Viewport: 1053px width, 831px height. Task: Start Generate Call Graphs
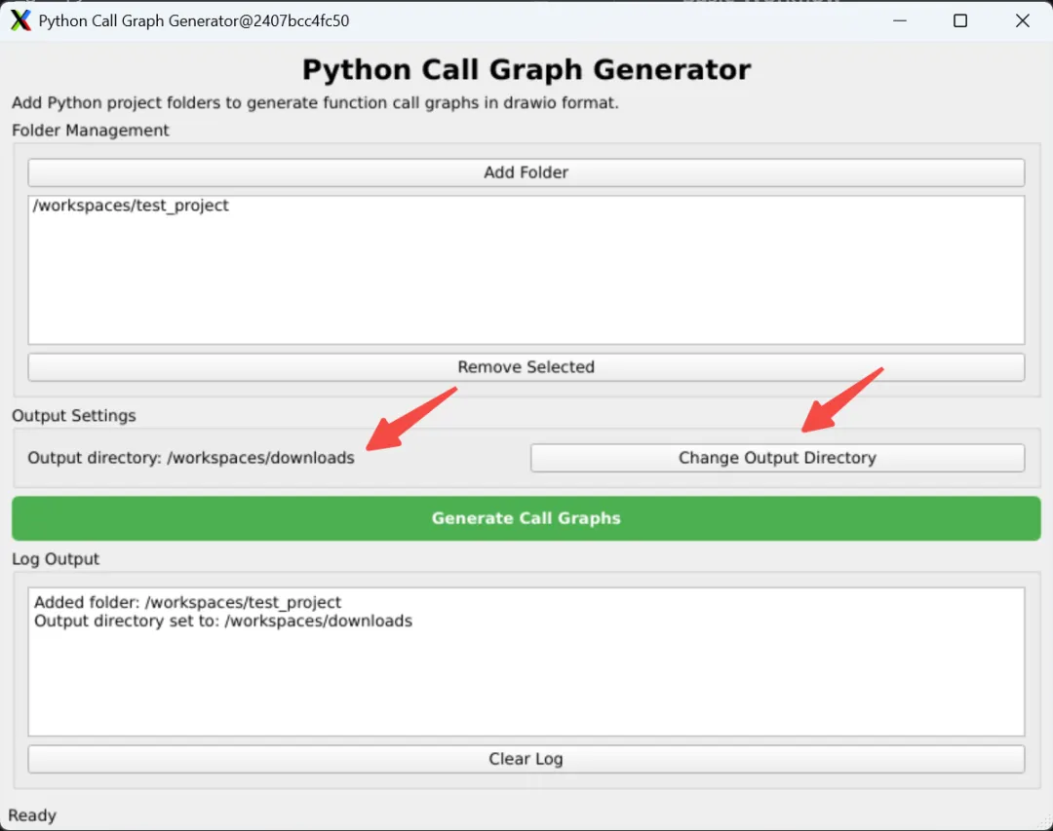[x=526, y=518]
